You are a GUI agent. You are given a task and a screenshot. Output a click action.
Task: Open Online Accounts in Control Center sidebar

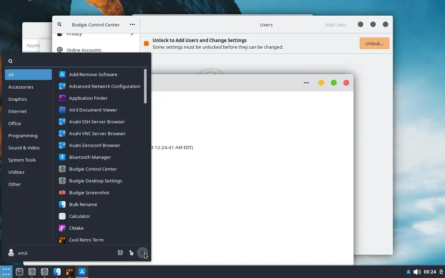96,50
